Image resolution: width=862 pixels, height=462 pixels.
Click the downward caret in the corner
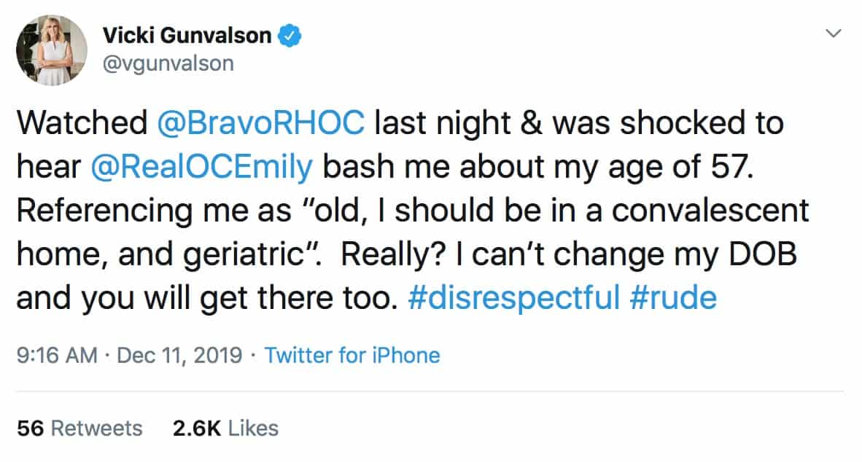click(833, 33)
